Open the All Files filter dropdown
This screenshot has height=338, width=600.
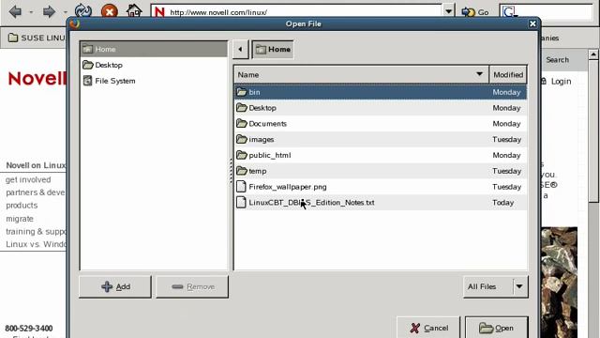click(496, 286)
